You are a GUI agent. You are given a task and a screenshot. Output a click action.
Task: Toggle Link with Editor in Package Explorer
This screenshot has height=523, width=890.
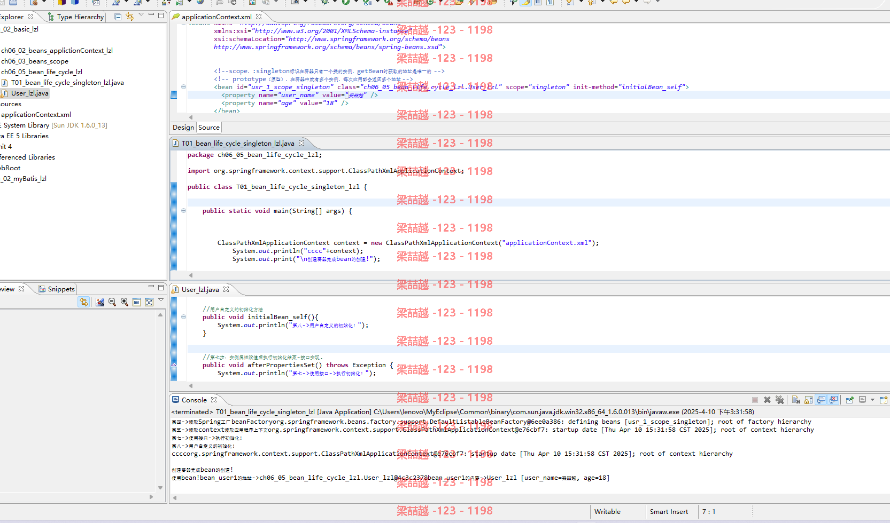129,17
